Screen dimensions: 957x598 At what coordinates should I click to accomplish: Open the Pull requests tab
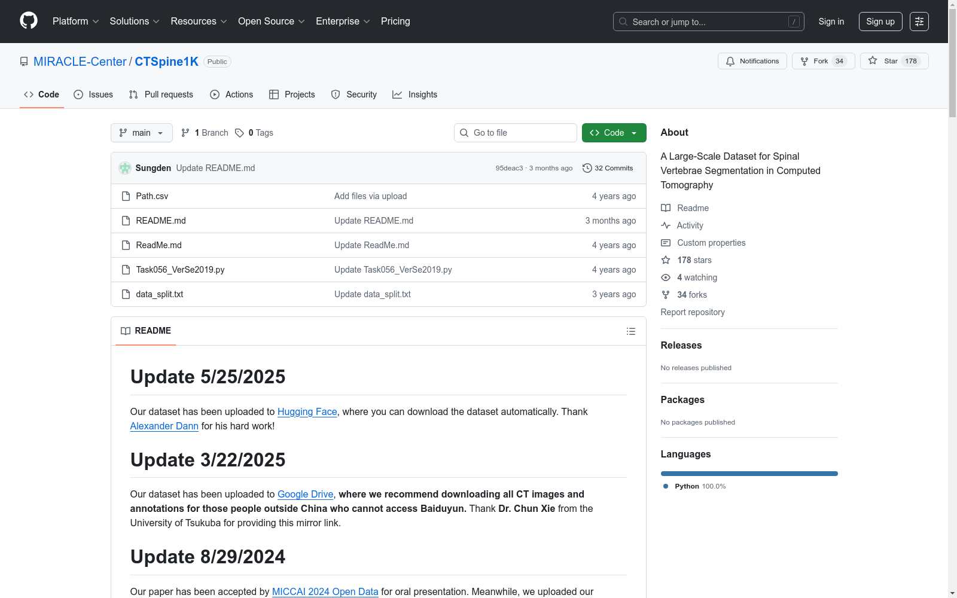coord(161,94)
